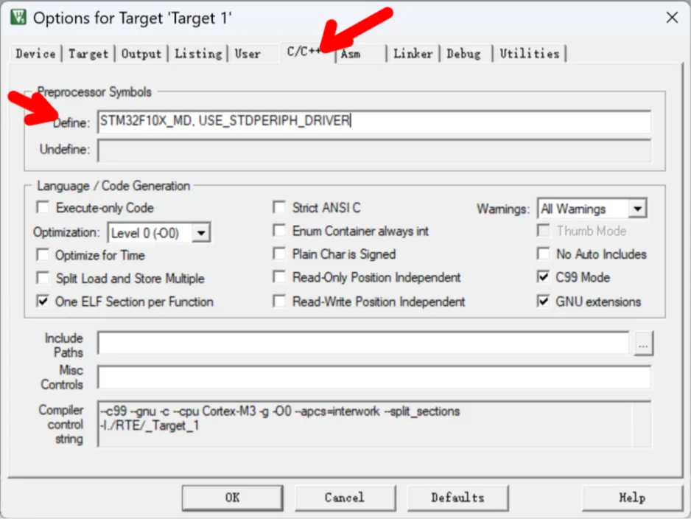Open the Optimization level dropdown
The image size is (691, 519).
coord(201,233)
